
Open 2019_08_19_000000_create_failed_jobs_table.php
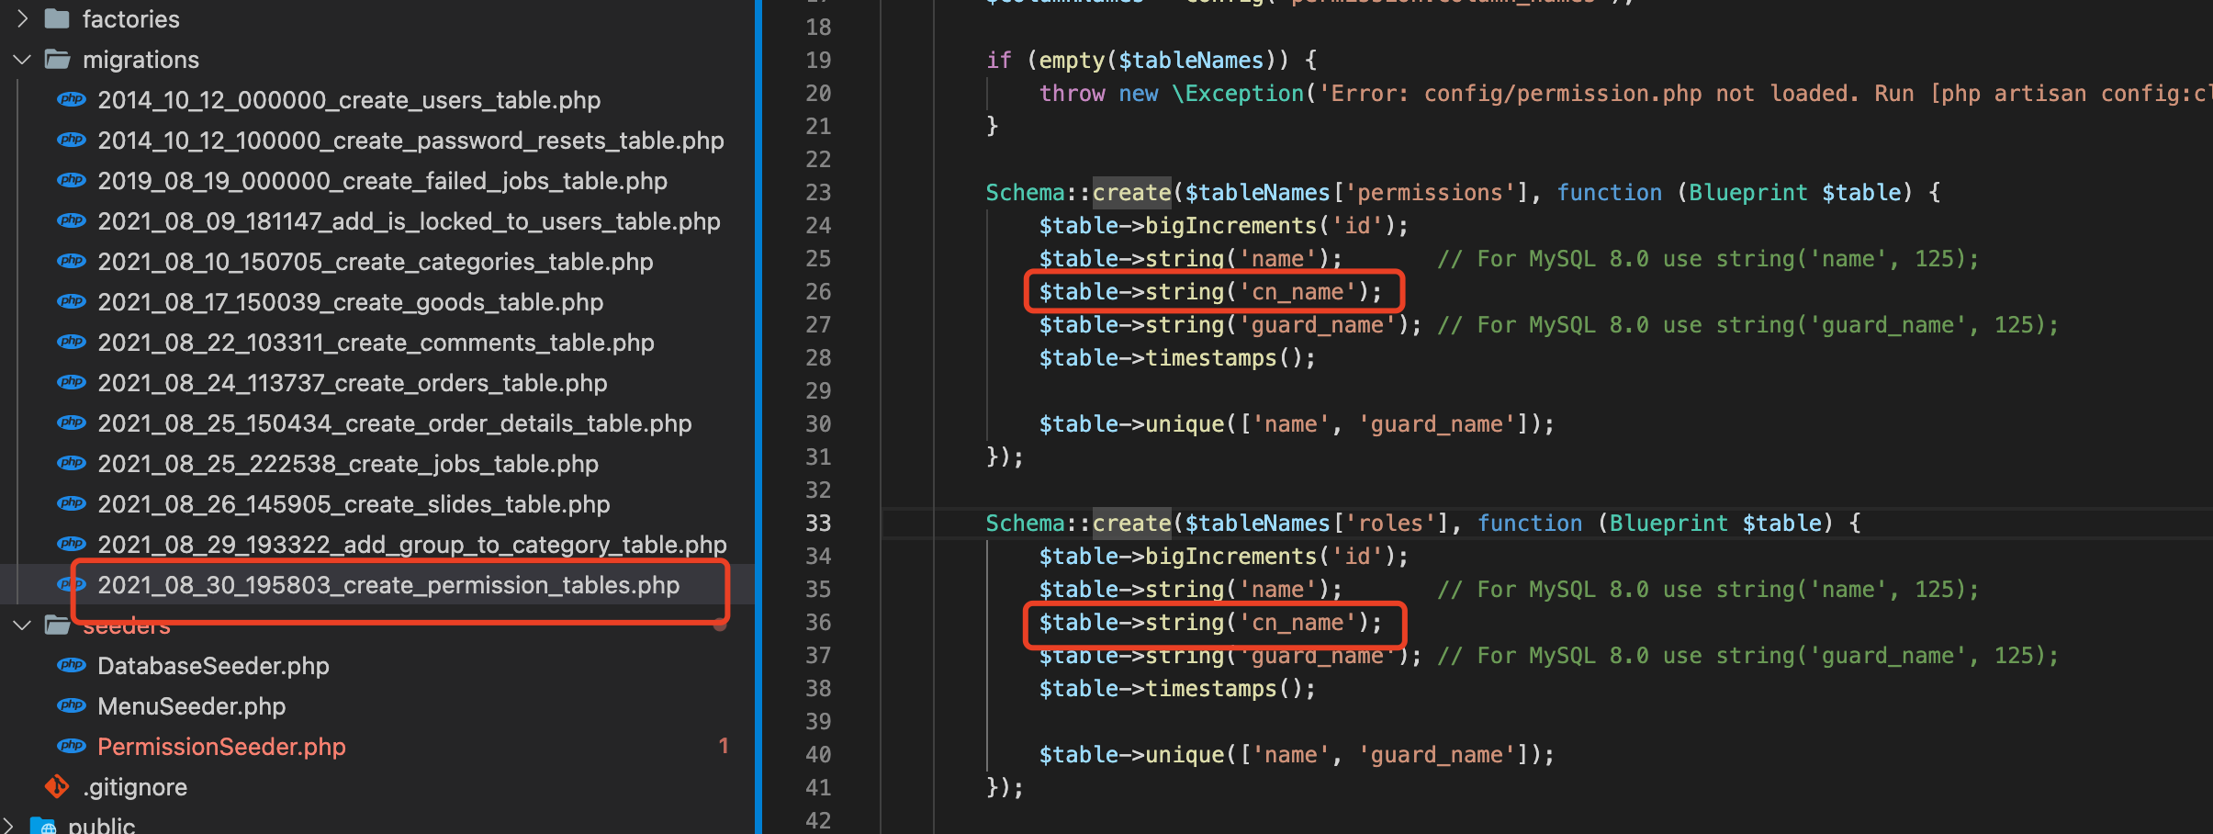point(382,181)
